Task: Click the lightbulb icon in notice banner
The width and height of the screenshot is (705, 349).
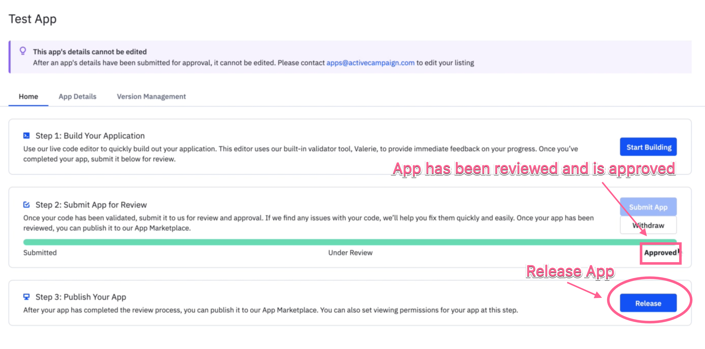Action: (23, 51)
